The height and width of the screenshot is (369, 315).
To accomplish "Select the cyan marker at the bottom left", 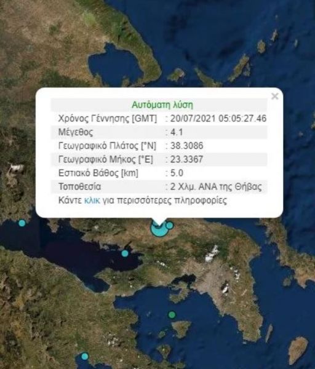I will click(84, 356).
